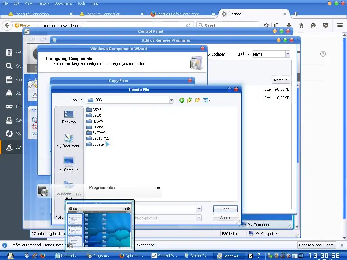Viewport: 347px width, 260px height.
Task: Click the green Back arrow in Locate File
Action: [182, 100]
